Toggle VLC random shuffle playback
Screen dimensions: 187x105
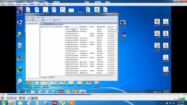coord(36,98)
